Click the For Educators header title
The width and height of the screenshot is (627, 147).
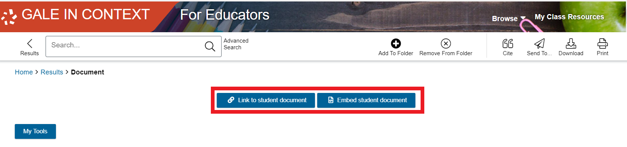225,15
